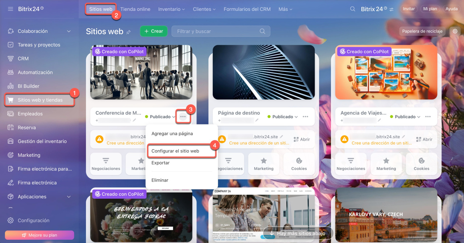Click the green Crear button
The width and height of the screenshot is (464, 243).
154,31
